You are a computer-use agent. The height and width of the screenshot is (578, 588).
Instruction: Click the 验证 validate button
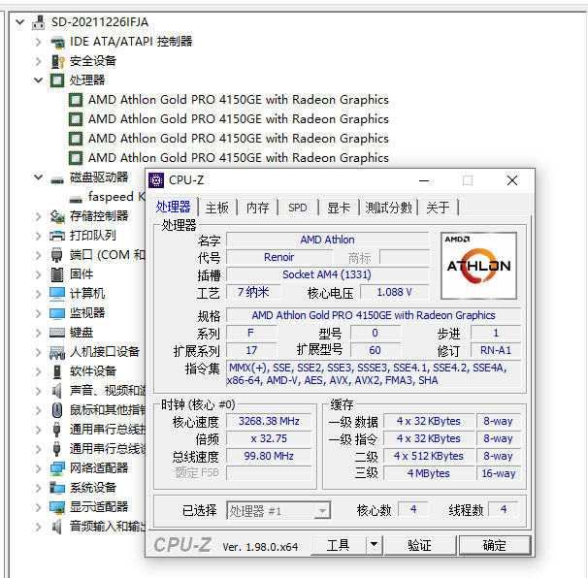coord(419,545)
